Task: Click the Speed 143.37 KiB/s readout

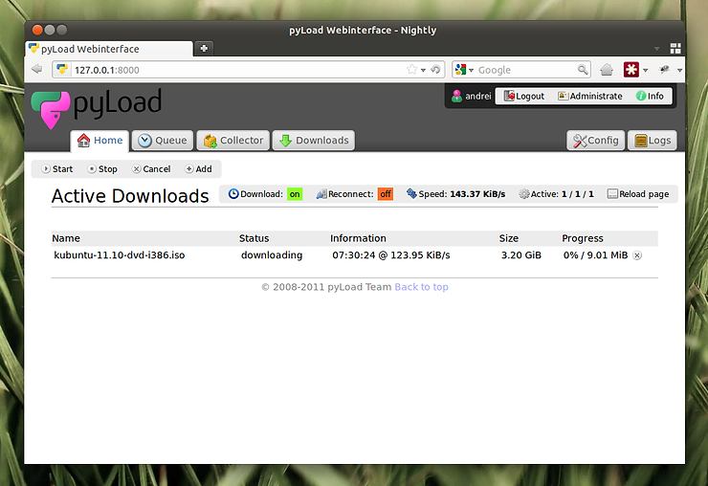Action: (462, 194)
